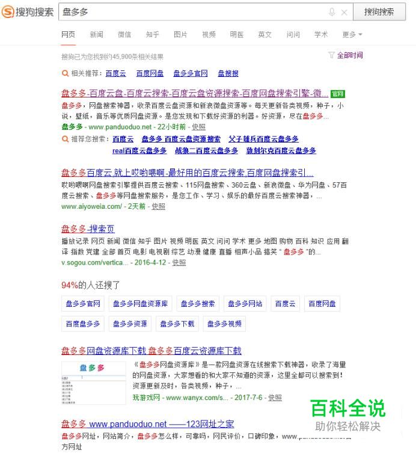Click the microphone voice search icon
416x453 pixels.
click(332, 12)
